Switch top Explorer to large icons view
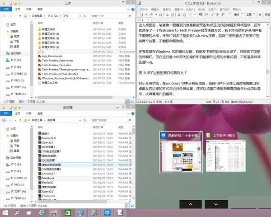 click(132, 102)
